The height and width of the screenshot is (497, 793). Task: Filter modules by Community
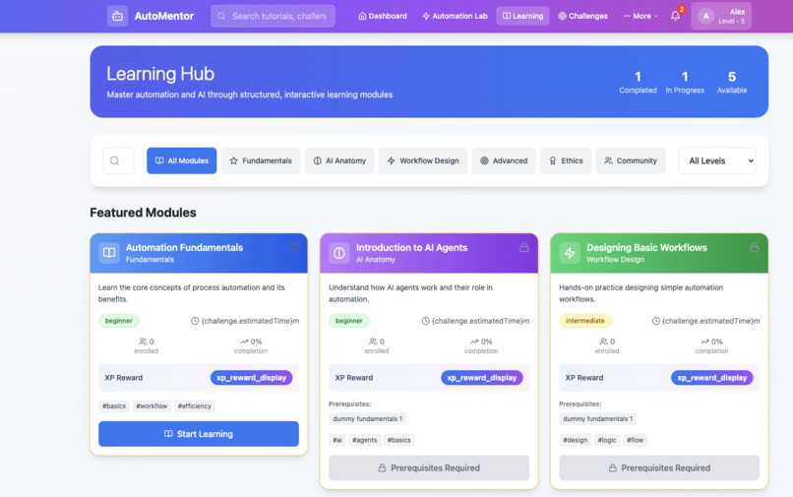tap(631, 161)
